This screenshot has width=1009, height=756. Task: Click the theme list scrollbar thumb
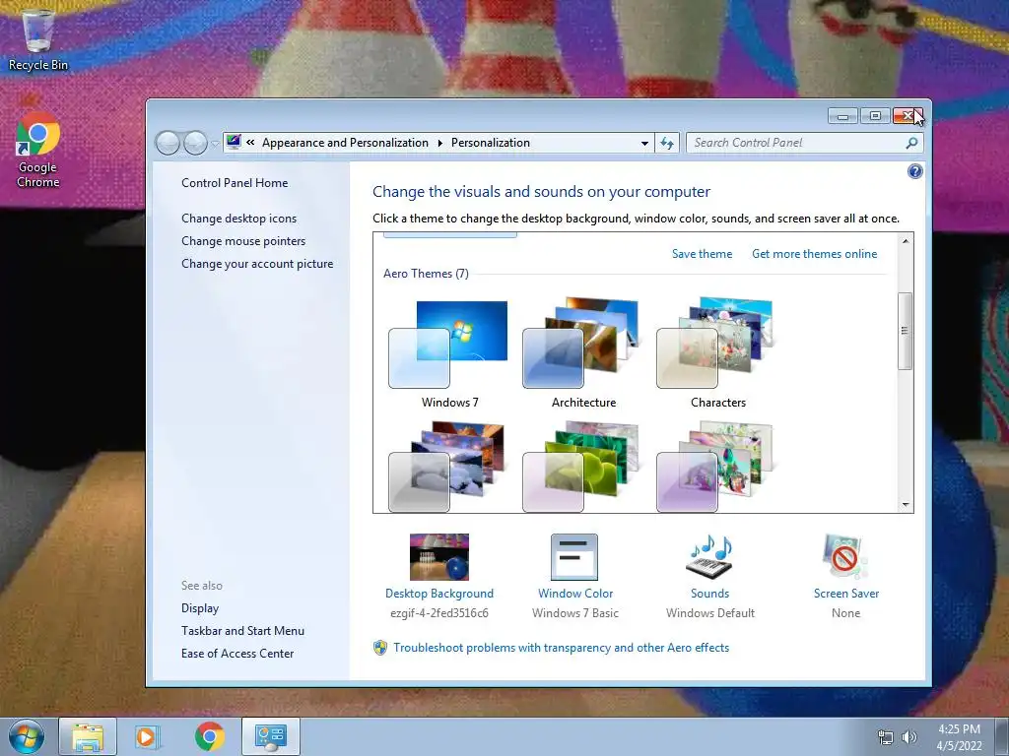[x=906, y=331]
